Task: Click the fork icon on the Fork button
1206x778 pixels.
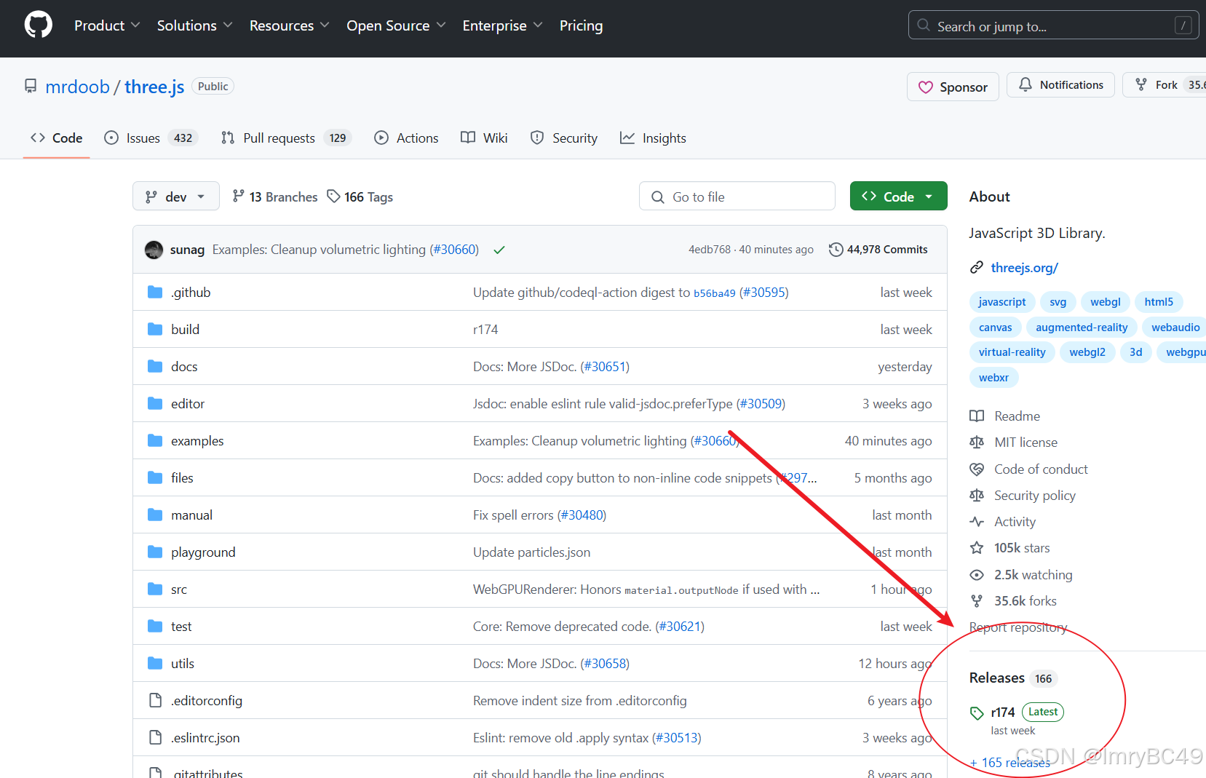Action: [x=1140, y=85]
